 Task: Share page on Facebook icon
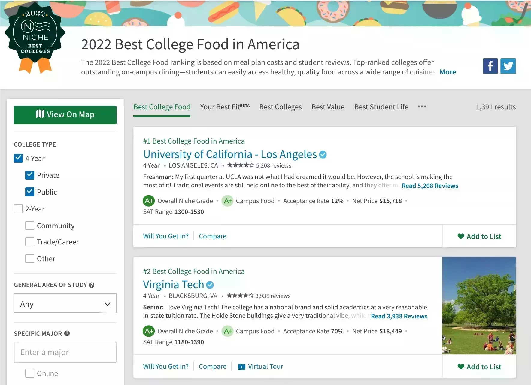[x=490, y=66]
